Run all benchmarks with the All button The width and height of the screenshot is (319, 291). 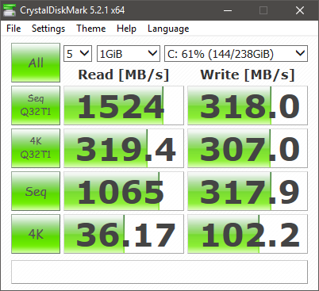pyautogui.click(x=36, y=63)
